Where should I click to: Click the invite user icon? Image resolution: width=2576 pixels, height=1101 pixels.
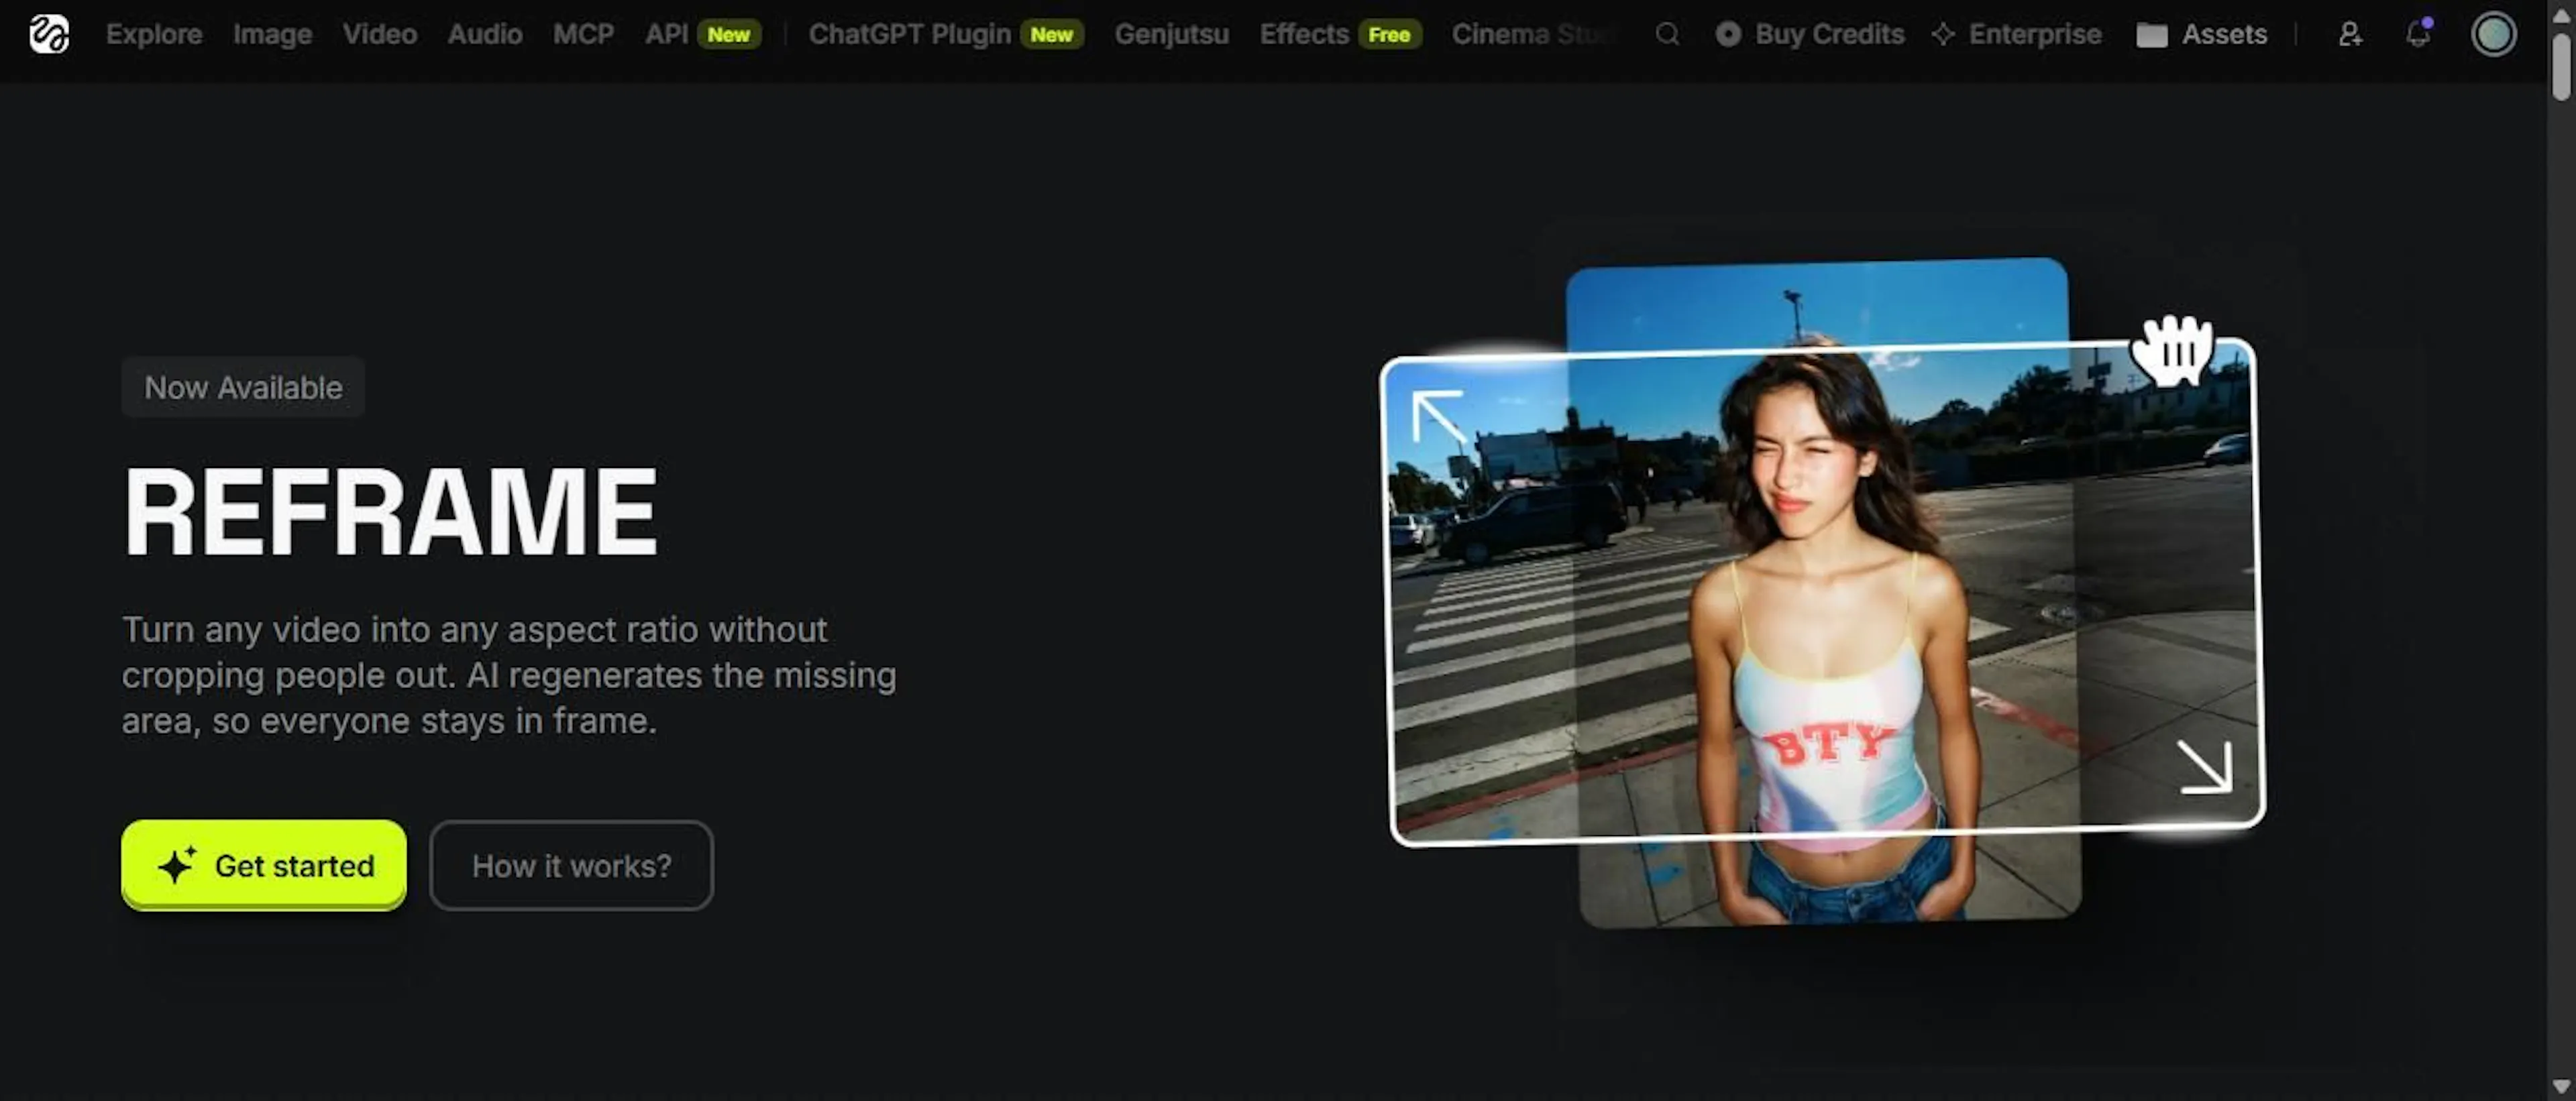2350,34
